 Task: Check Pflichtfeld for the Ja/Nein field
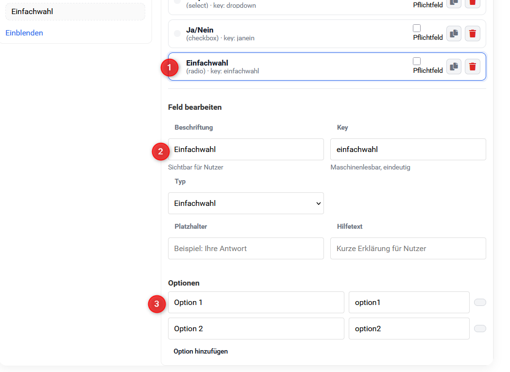tap(417, 28)
